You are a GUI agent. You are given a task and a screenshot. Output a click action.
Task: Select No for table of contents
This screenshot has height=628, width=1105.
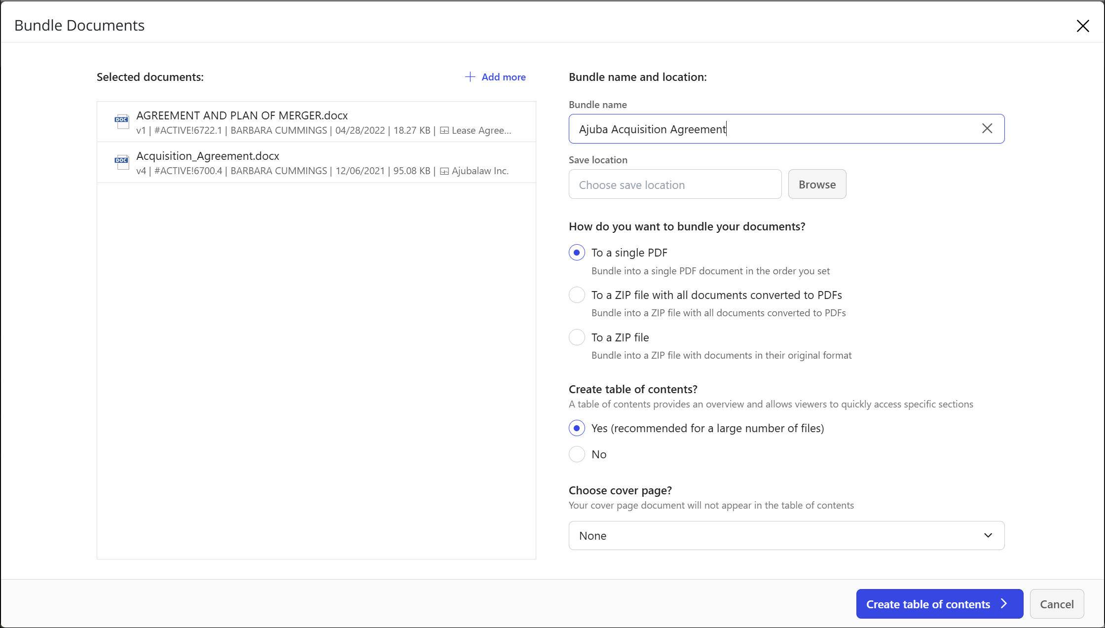(577, 454)
